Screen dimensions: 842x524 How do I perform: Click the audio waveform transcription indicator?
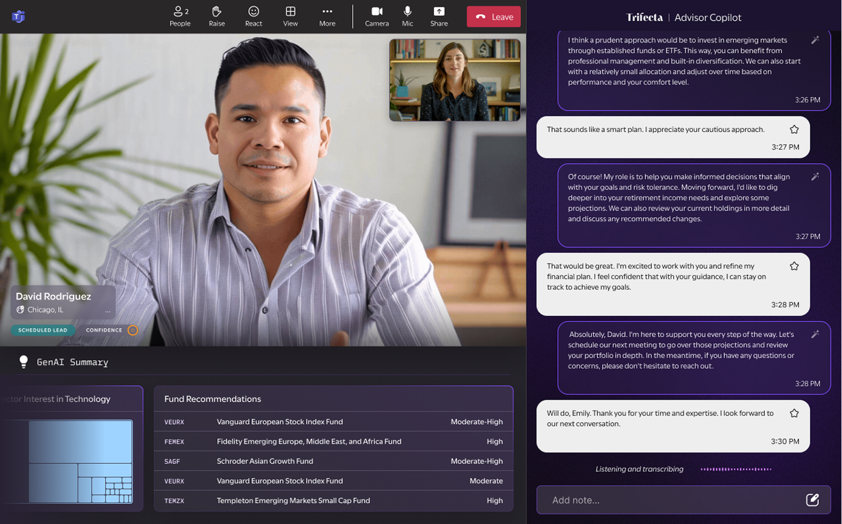[x=736, y=469]
